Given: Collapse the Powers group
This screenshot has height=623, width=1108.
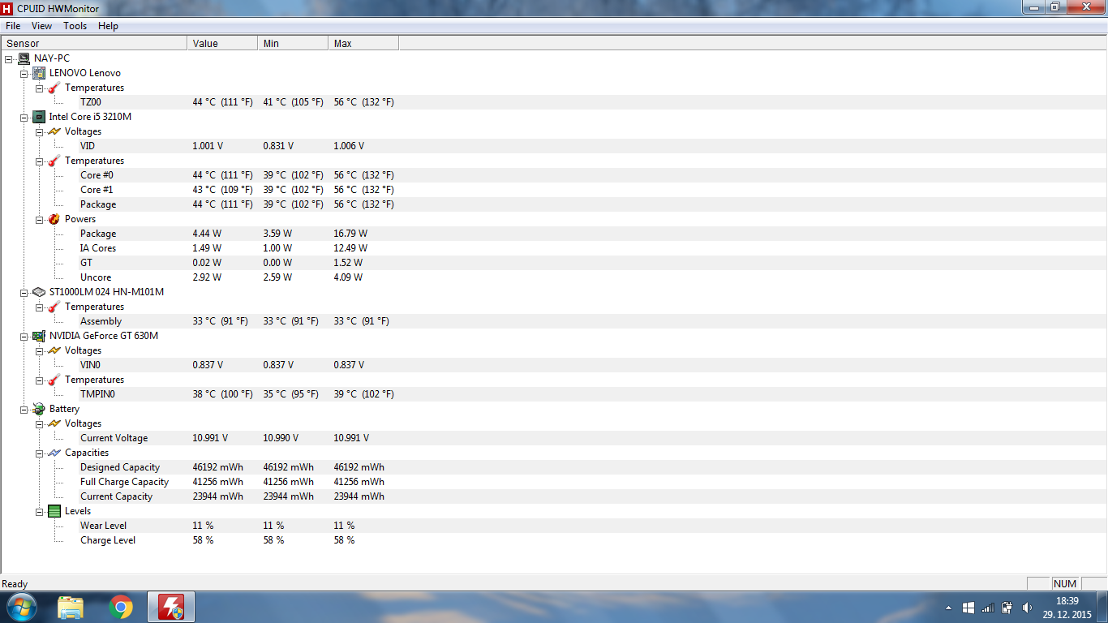Looking at the screenshot, I should click(x=39, y=219).
